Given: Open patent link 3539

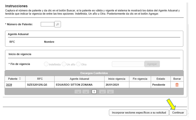Looking at the screenshot, I should coord(9,85).
